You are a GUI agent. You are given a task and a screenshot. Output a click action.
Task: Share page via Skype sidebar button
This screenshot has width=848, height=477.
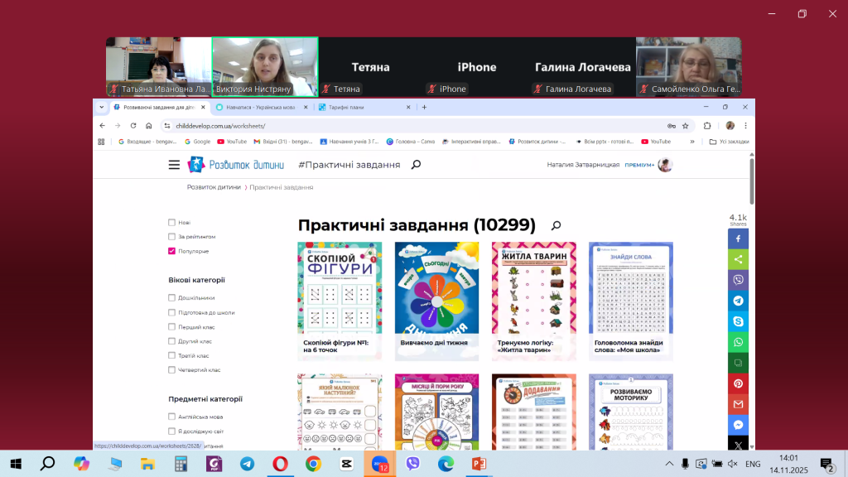click(738, 321)
